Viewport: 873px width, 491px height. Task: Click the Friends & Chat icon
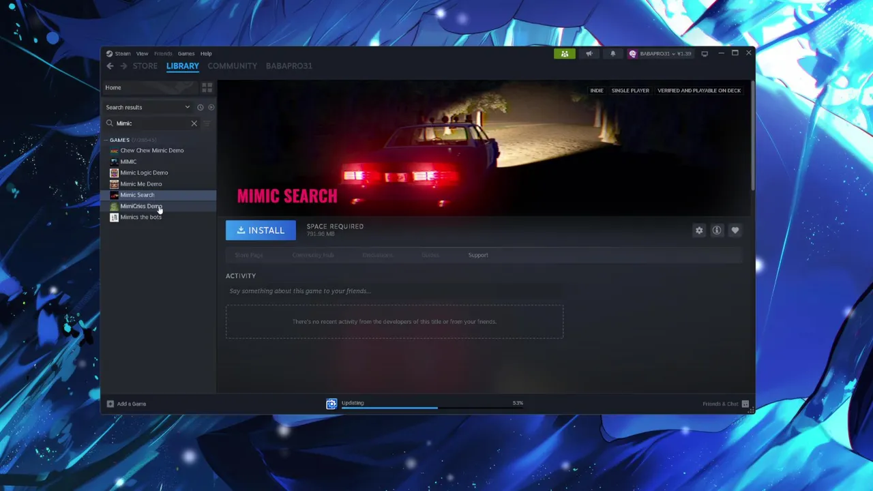click(745, 404)
